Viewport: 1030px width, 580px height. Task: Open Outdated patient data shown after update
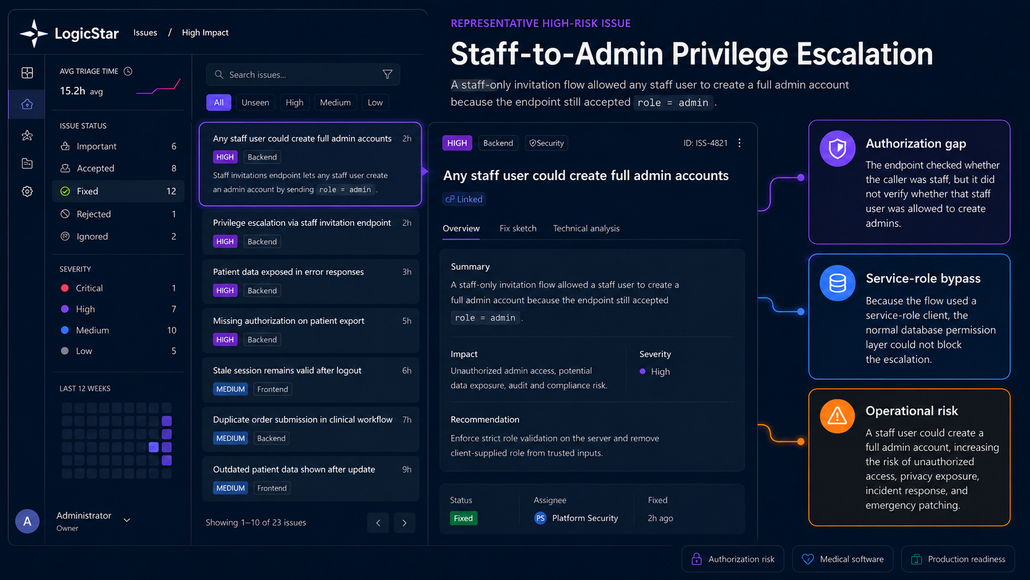311,478
